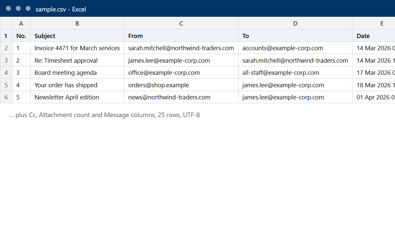Image resolution: width=395 pixels, height=246 pixels.
Task: Select No. cell for "Re: Timesheet approval" row
Action: [21, 60]
